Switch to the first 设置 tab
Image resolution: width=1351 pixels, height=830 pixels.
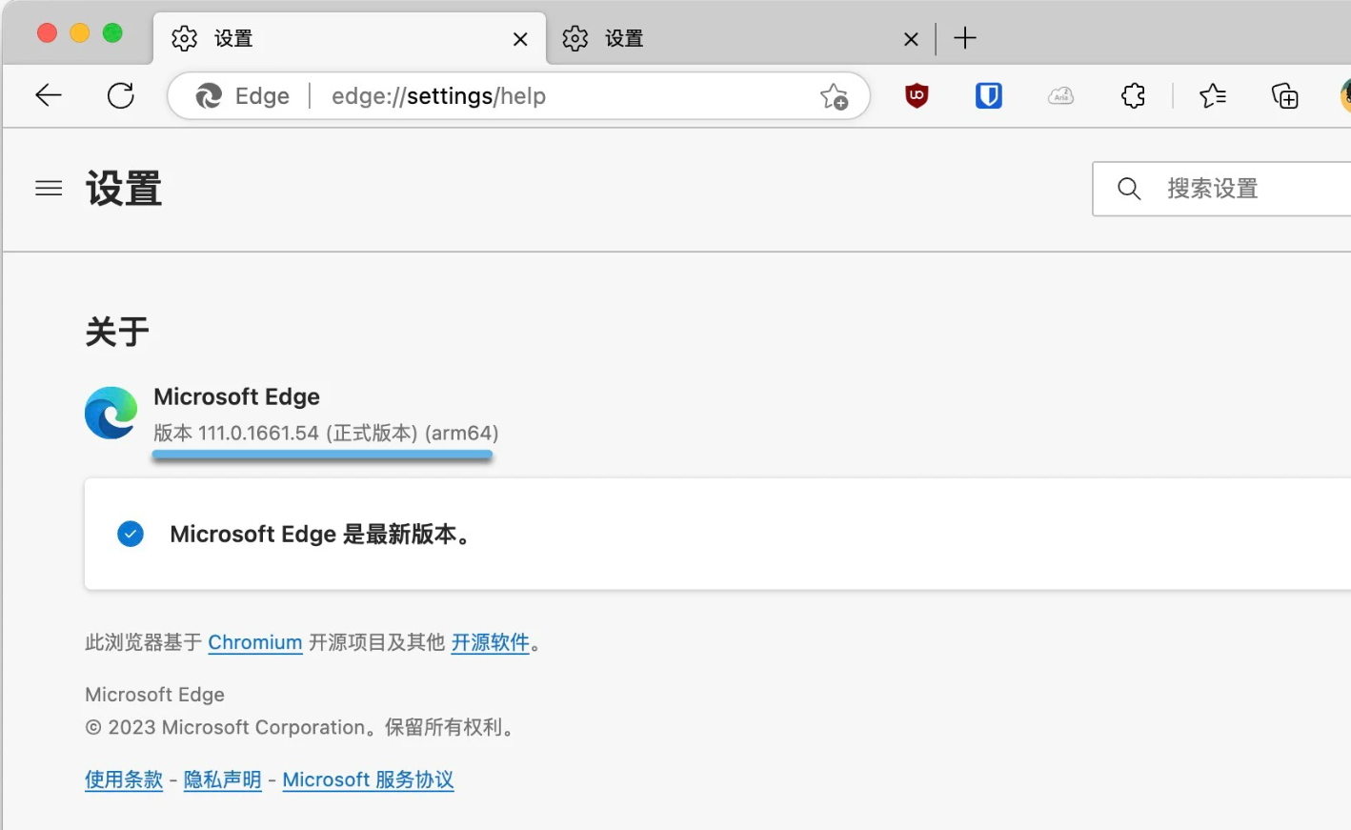[350, 38]
